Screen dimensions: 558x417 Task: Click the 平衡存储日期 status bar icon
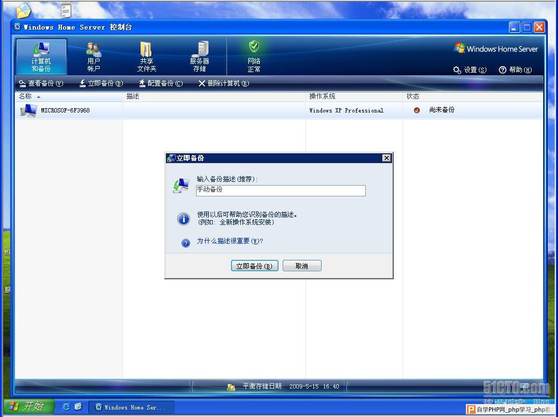coord(231,387)
